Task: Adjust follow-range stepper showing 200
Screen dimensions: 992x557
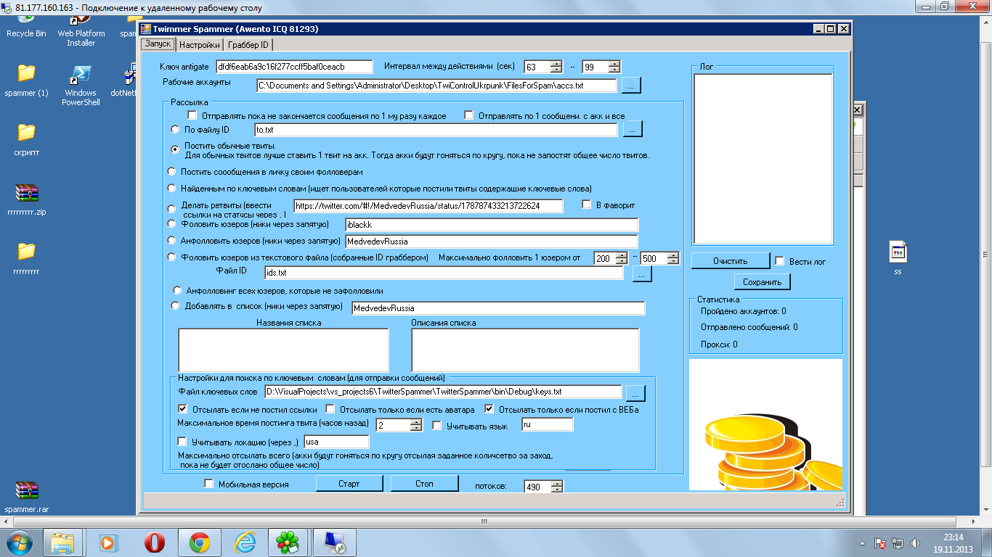Action: pos(621,258)
